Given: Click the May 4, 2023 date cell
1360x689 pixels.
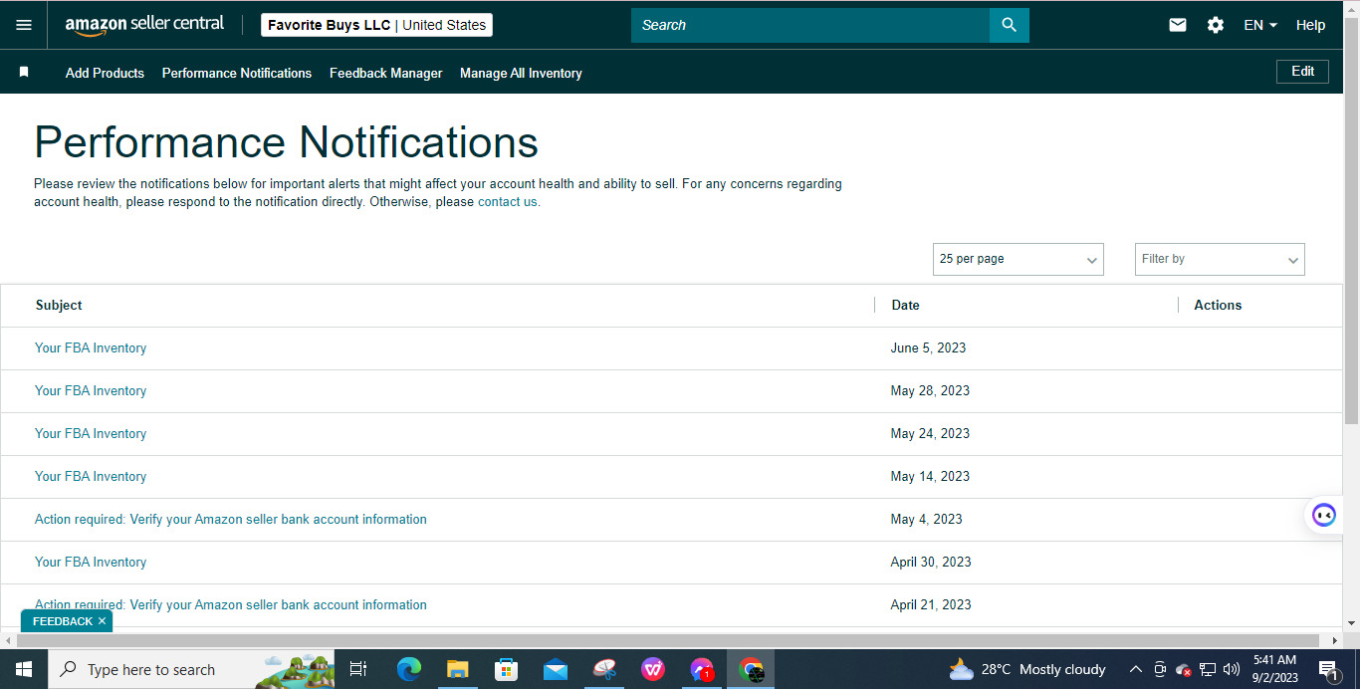Looking at the screenshot, I should [926, 519].
